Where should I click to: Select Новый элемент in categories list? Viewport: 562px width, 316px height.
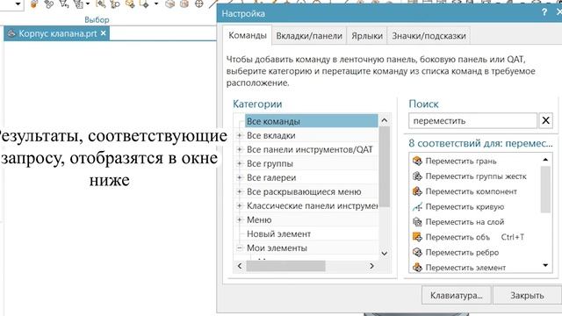pos(278,234)
